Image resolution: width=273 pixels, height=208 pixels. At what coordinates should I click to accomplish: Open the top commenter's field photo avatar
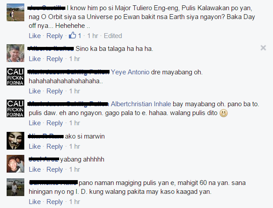[15, 12]
